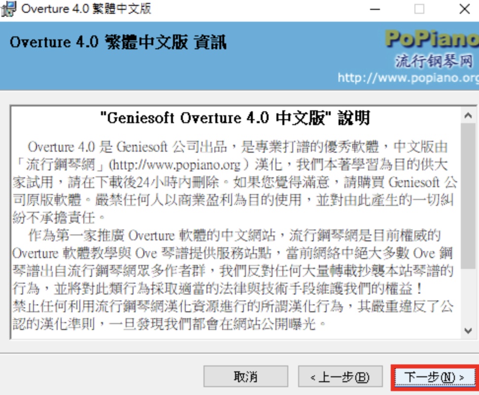This screenshot has height=395, width=479.
Task: Click the vertical scrollbar thumb
Action: [x=468, y=196]
